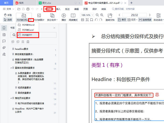The image size is (164, 123).
Task: Click the collapse all bookmarks icon
Action: (x=18, y=42)
